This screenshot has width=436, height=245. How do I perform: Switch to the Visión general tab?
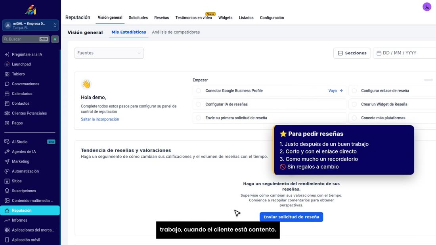110,17
